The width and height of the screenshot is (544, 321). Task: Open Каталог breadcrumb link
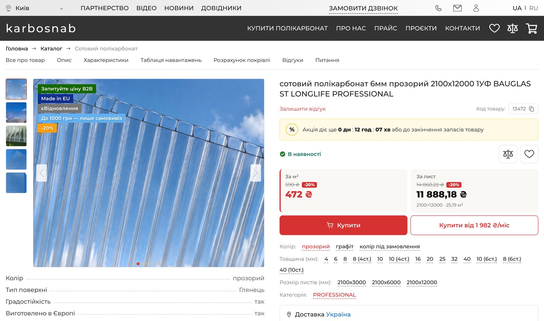[x=51, y=49]
